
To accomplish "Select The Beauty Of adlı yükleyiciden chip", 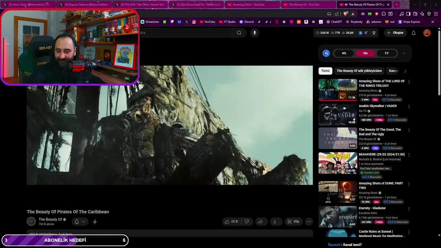I will [359, 71].
